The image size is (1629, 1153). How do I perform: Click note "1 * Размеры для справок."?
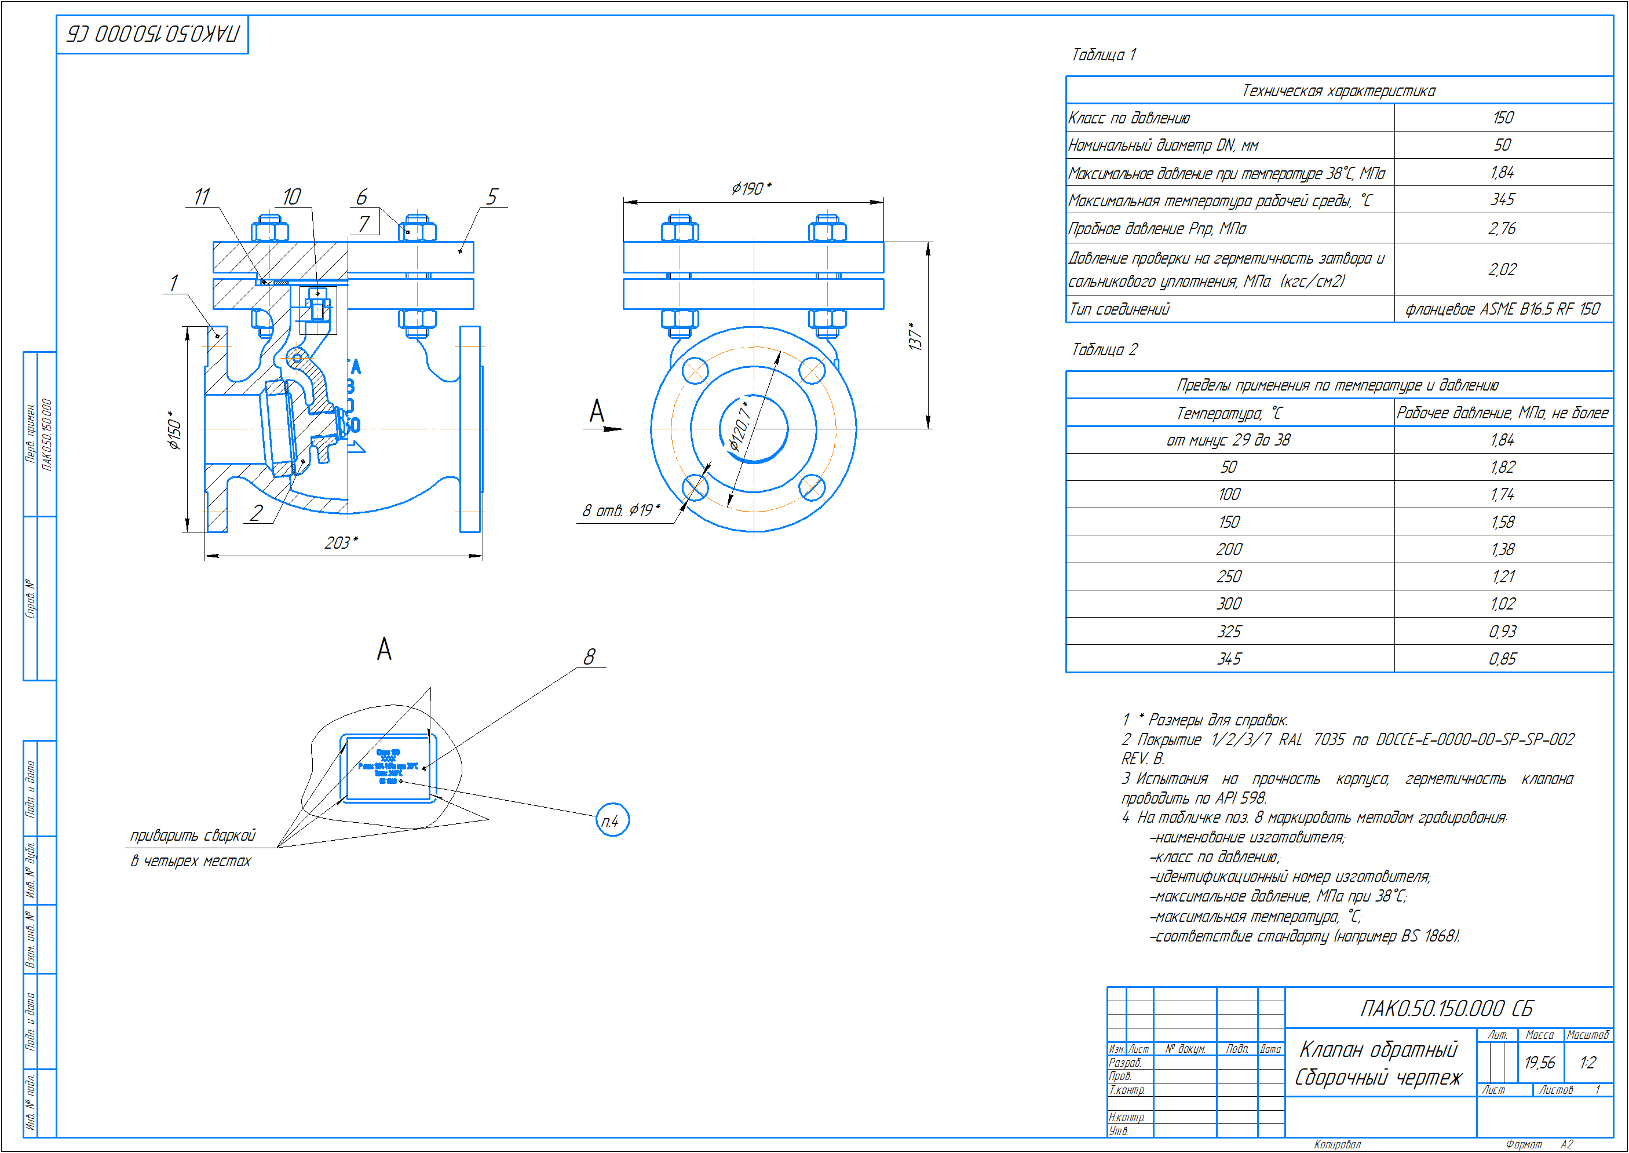click(x=1206, y=721)
